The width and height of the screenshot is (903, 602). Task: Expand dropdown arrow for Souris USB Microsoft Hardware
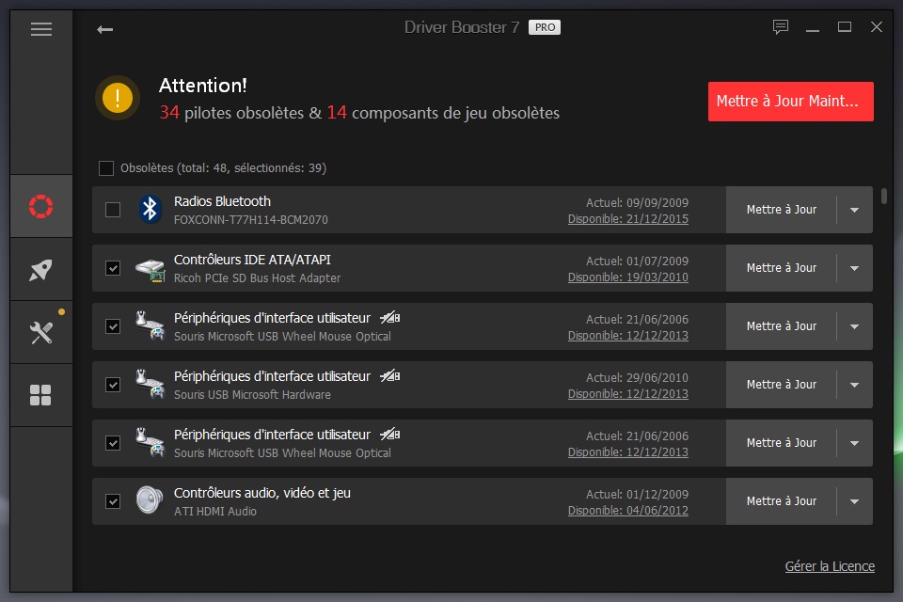click(x=855, y=385)
